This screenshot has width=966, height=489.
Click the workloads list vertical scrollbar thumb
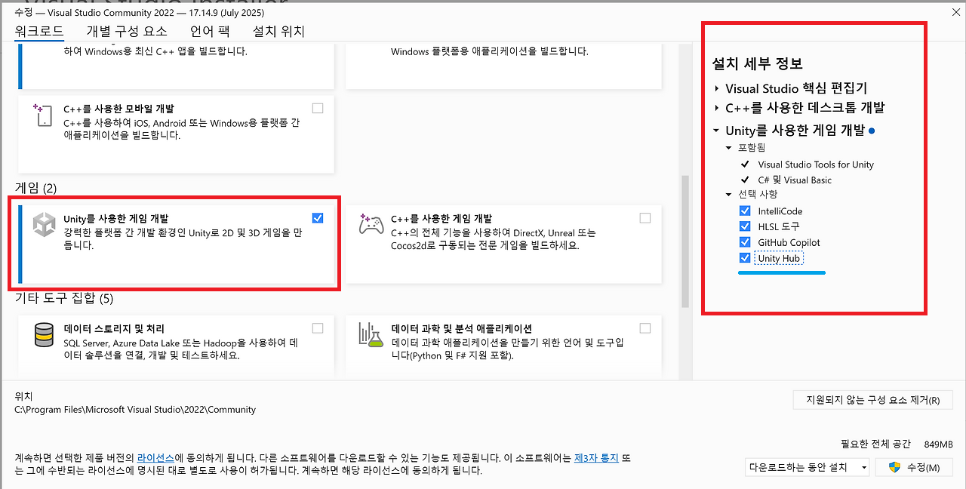click(685, 241)
